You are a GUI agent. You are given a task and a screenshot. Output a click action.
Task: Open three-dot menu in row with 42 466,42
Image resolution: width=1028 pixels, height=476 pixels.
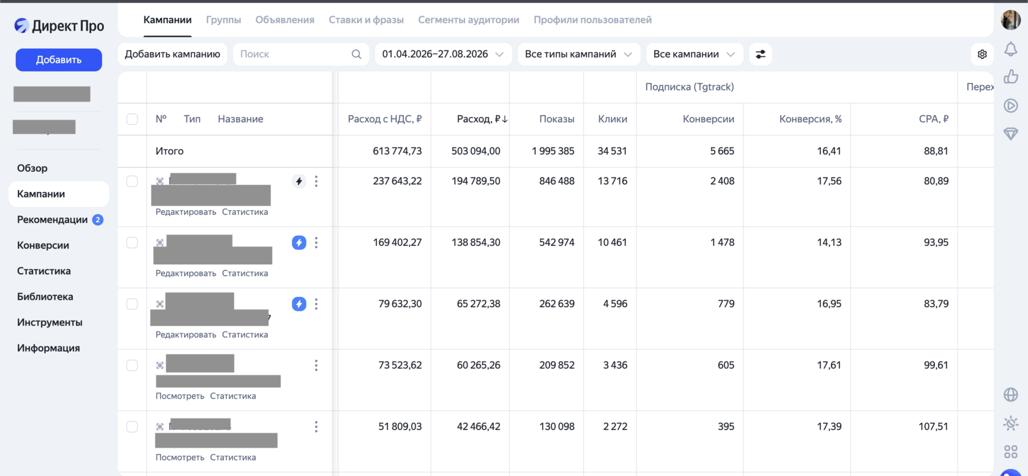tap(316, 426)
